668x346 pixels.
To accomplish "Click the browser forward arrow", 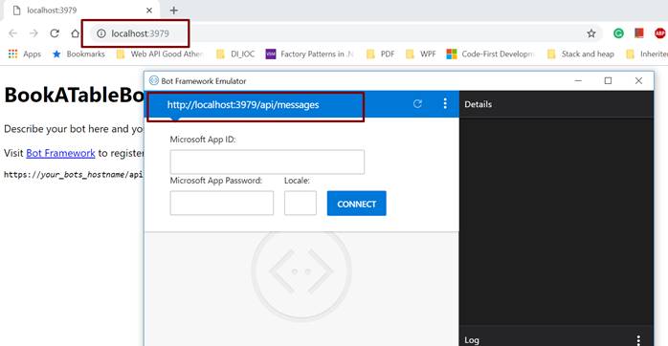I will (33, 33).
